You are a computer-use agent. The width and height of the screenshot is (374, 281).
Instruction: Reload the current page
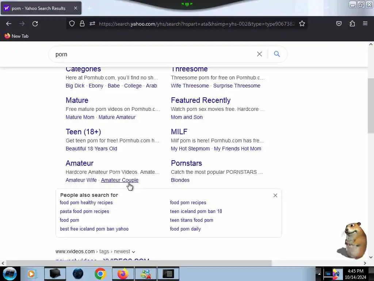[x=35, y=24]
